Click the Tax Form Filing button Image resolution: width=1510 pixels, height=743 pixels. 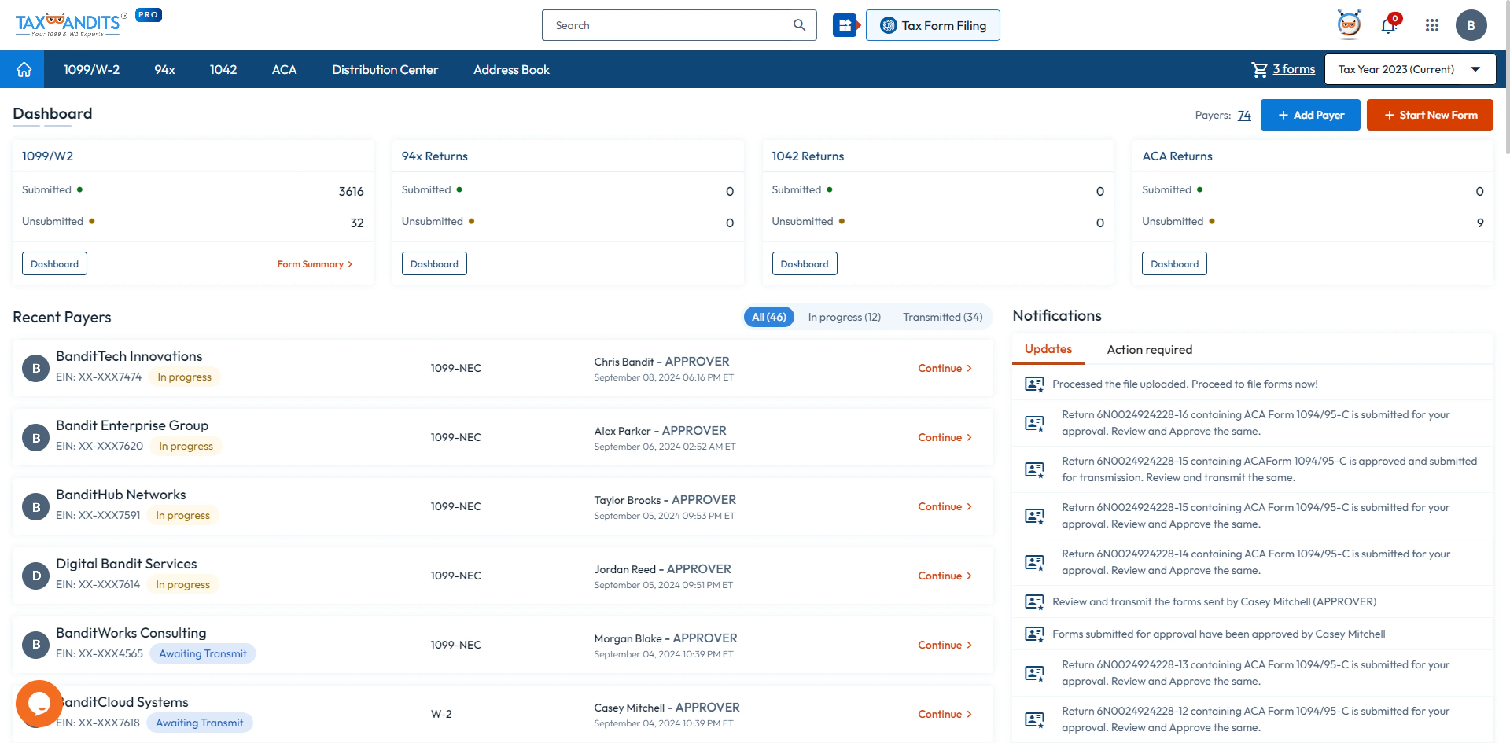click(x=933, y=25)
